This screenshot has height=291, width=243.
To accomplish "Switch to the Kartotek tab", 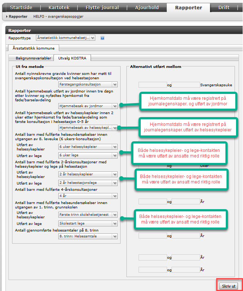I will [x=62, y=7].
